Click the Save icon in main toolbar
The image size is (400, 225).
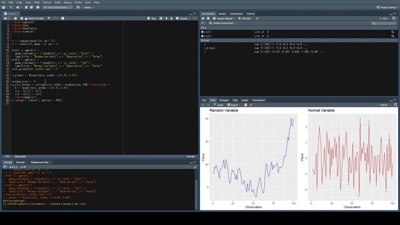tap(26, 7)
